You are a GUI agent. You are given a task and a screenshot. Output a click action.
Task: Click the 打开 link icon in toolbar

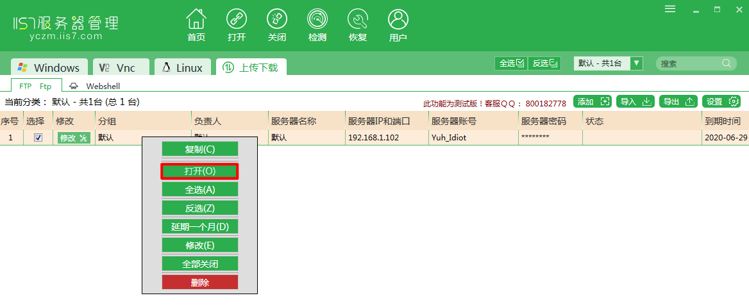(237, 20)
